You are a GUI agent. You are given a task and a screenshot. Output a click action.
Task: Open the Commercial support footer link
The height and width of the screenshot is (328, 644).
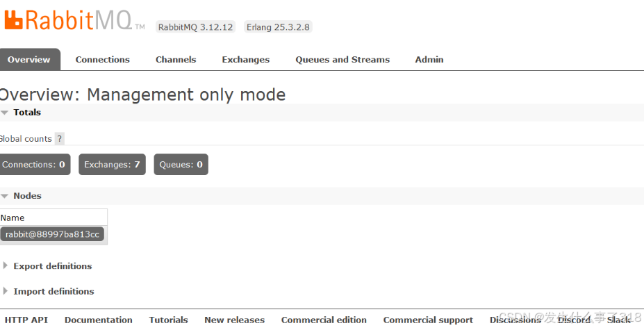[x=428, y=320]
